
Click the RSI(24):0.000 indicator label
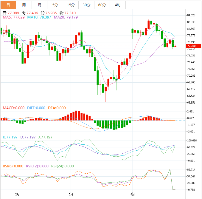click(x=63, y=166)
